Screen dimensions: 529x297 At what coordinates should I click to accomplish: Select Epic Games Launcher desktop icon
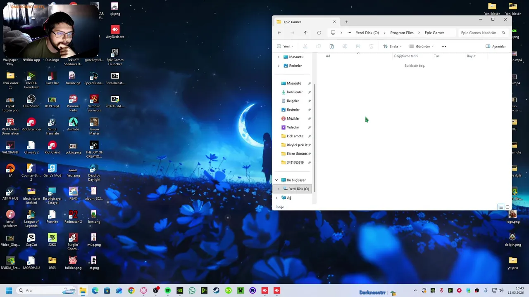[115, 57]
